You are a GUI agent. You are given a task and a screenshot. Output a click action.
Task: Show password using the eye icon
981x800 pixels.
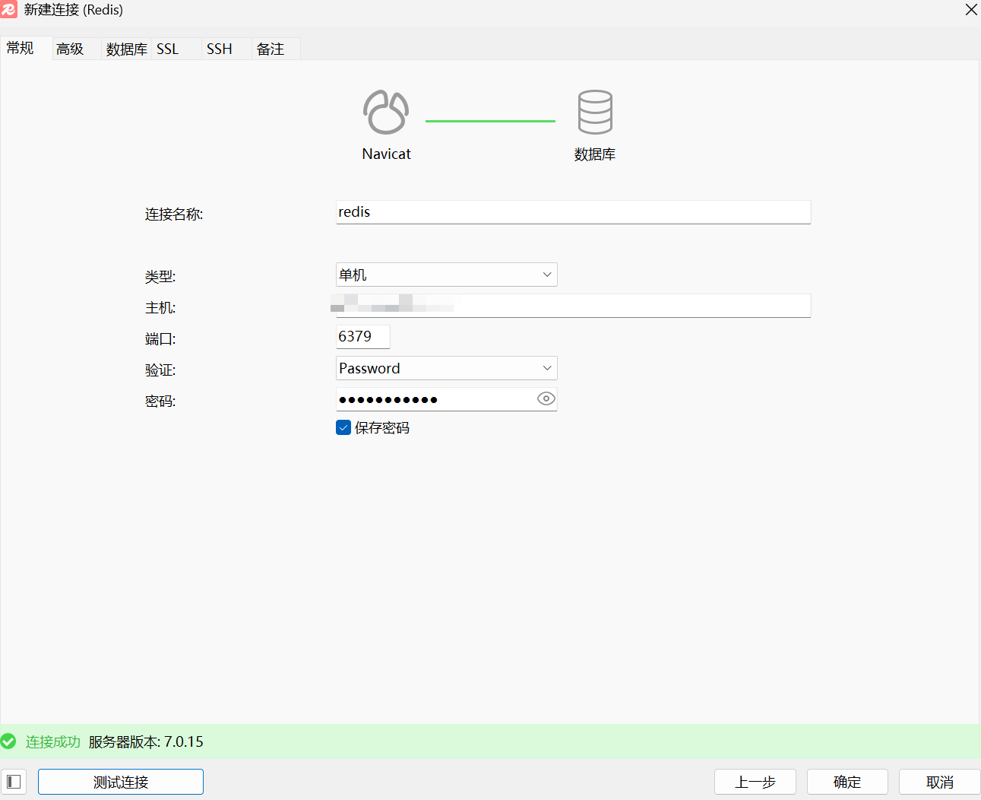click(x=546, y=399)
